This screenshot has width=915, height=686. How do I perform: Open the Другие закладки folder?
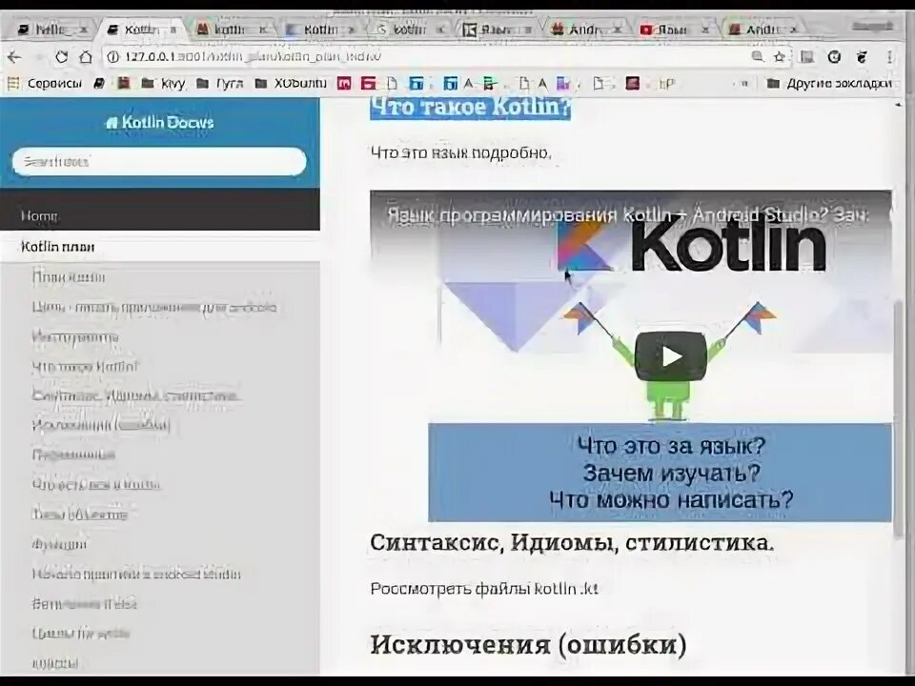pos(829,84)
